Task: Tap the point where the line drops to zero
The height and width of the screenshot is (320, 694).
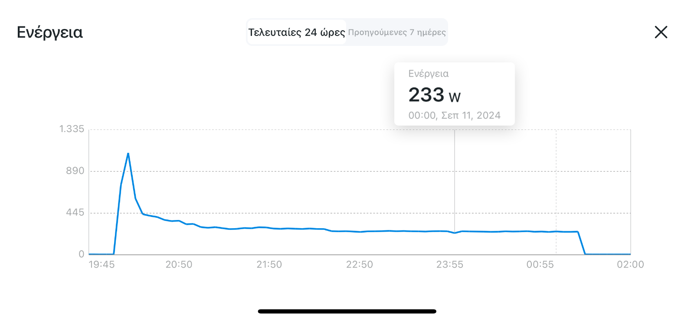Action: 585,254
